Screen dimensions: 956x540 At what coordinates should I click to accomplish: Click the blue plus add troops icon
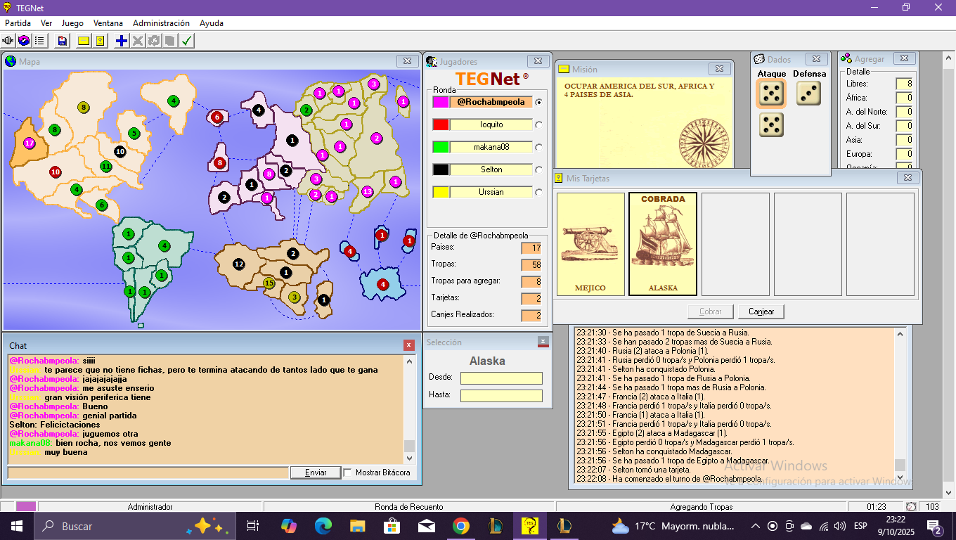point(122,41)
